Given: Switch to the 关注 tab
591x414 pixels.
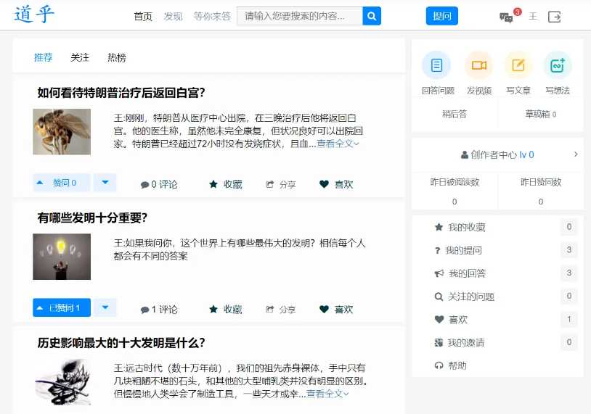Looking at the screenshot, I should (x=80, y=57).
